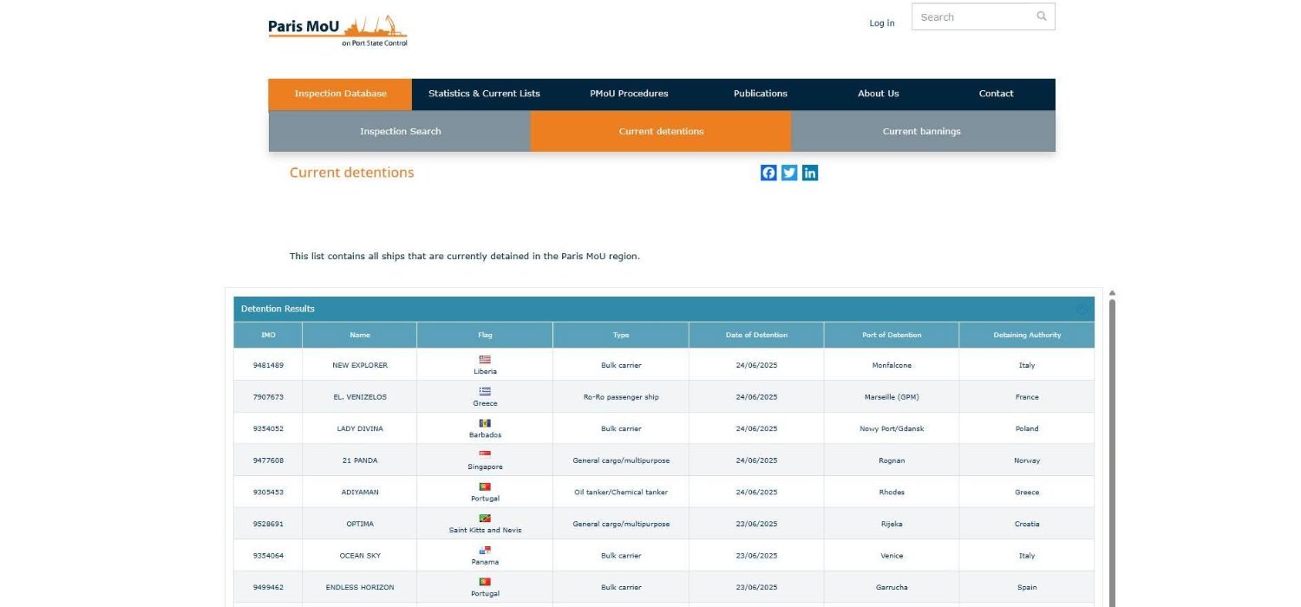Viewport: 1301px width, 607px height.
Task: Sort by the IMO column header
Action: click(x=268, y=335)
